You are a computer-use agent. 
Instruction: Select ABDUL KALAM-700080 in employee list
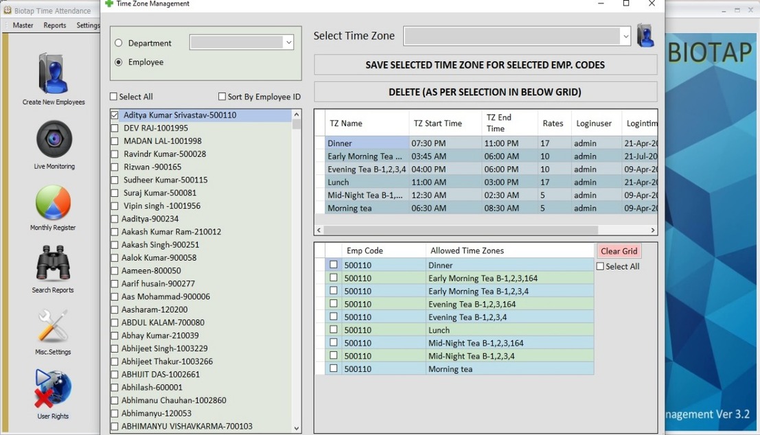coord(163,322)
